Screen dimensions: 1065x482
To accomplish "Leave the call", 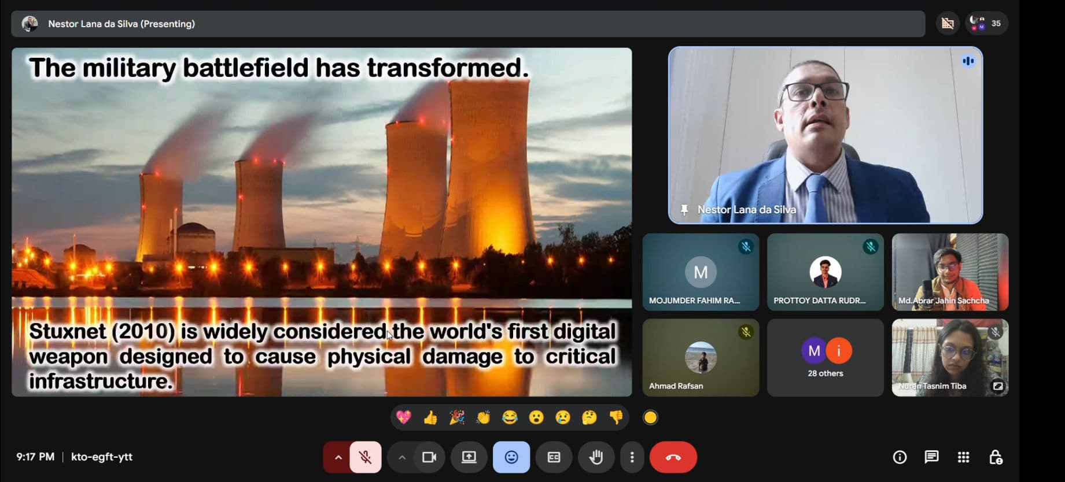I will (673, 457).
